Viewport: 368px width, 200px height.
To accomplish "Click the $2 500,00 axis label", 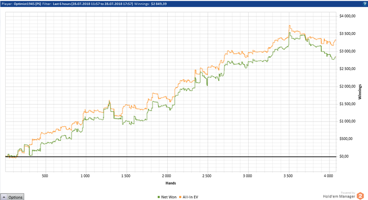I will (x=347, y=68).
